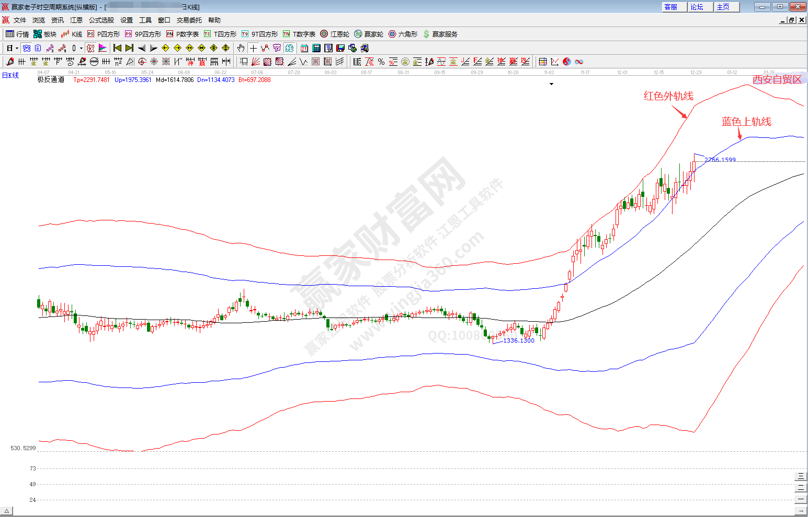This screenshot has height=517, width=808.
Task: Click the save floppy disk icon
Action: pos(340,48)
